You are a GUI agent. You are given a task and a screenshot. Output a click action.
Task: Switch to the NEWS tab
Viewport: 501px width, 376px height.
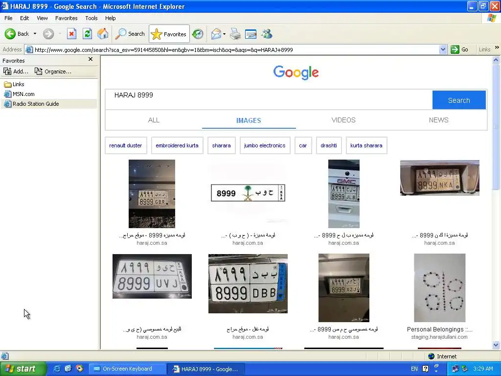point(439,120)
